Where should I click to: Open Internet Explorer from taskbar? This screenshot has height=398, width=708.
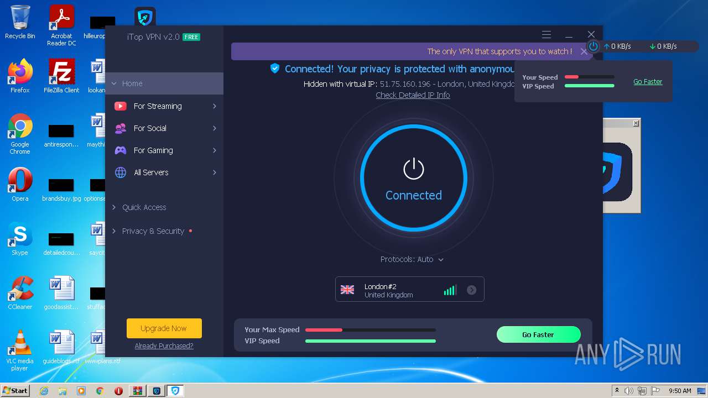click(x=44, y=391)
